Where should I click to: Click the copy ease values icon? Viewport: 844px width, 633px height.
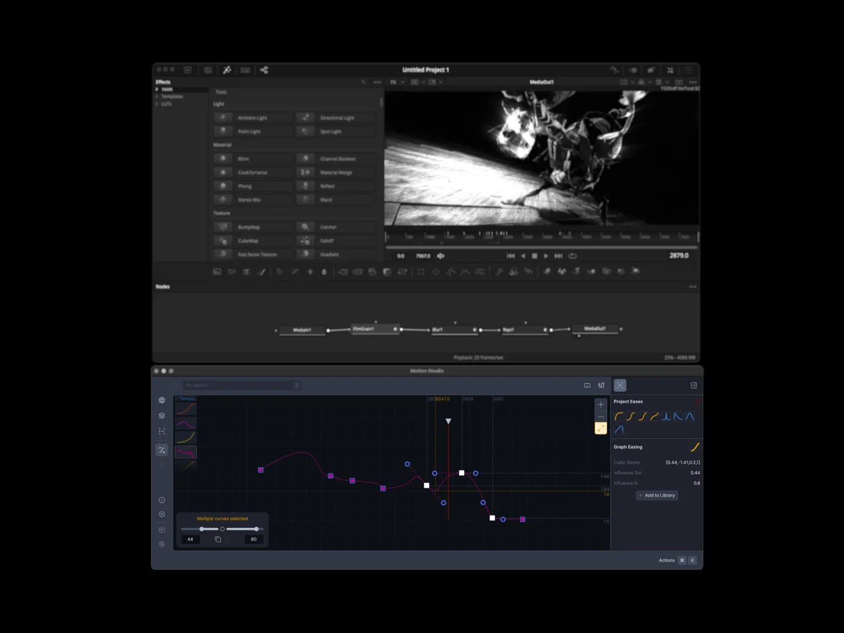[218, 539]
